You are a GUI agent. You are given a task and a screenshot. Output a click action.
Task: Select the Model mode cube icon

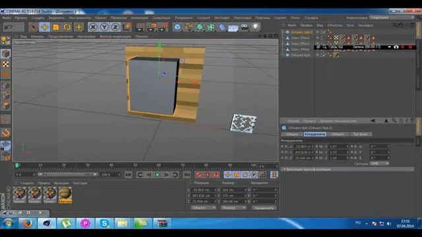pos(5,53)
